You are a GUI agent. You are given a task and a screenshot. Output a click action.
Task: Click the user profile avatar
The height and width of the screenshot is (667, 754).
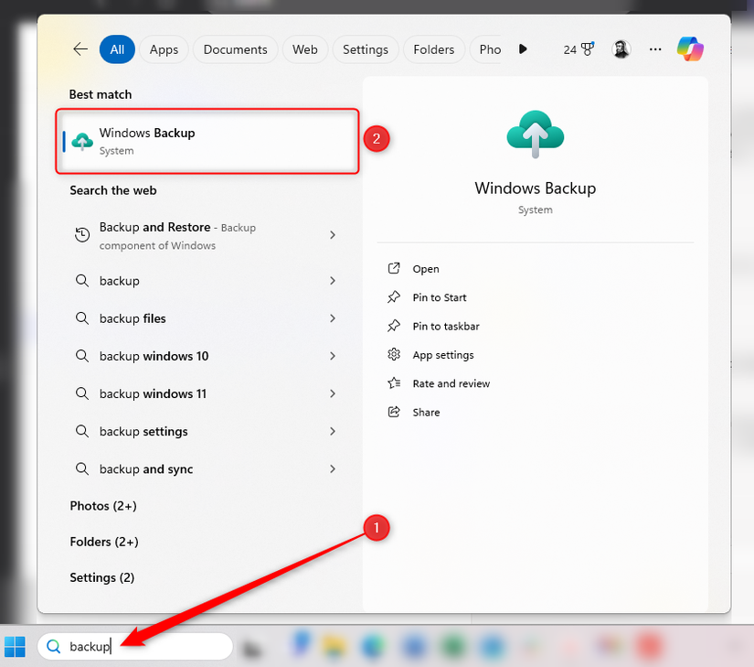[621, 49]
